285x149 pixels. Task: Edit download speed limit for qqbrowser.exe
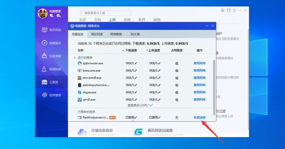pyautogui.click(x=136, y=63)
